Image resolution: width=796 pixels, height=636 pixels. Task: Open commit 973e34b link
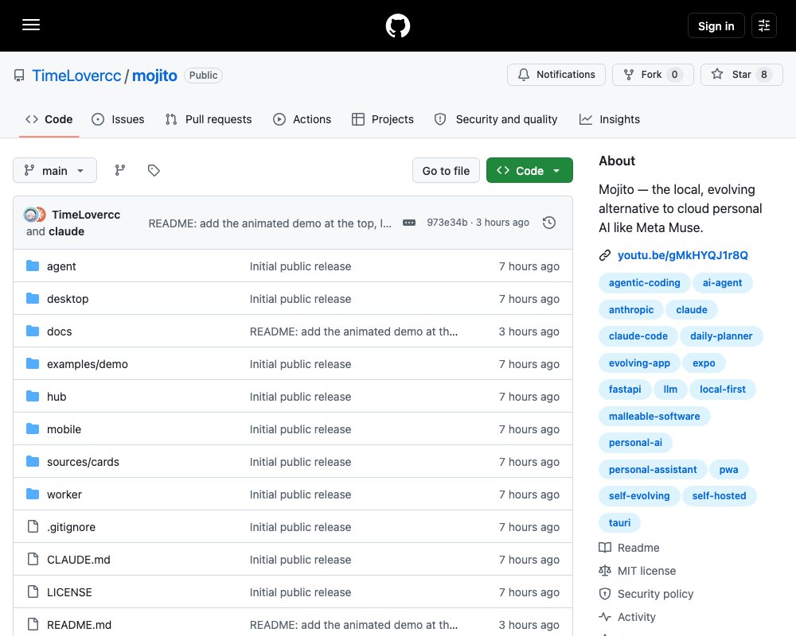tap(447, 222)
